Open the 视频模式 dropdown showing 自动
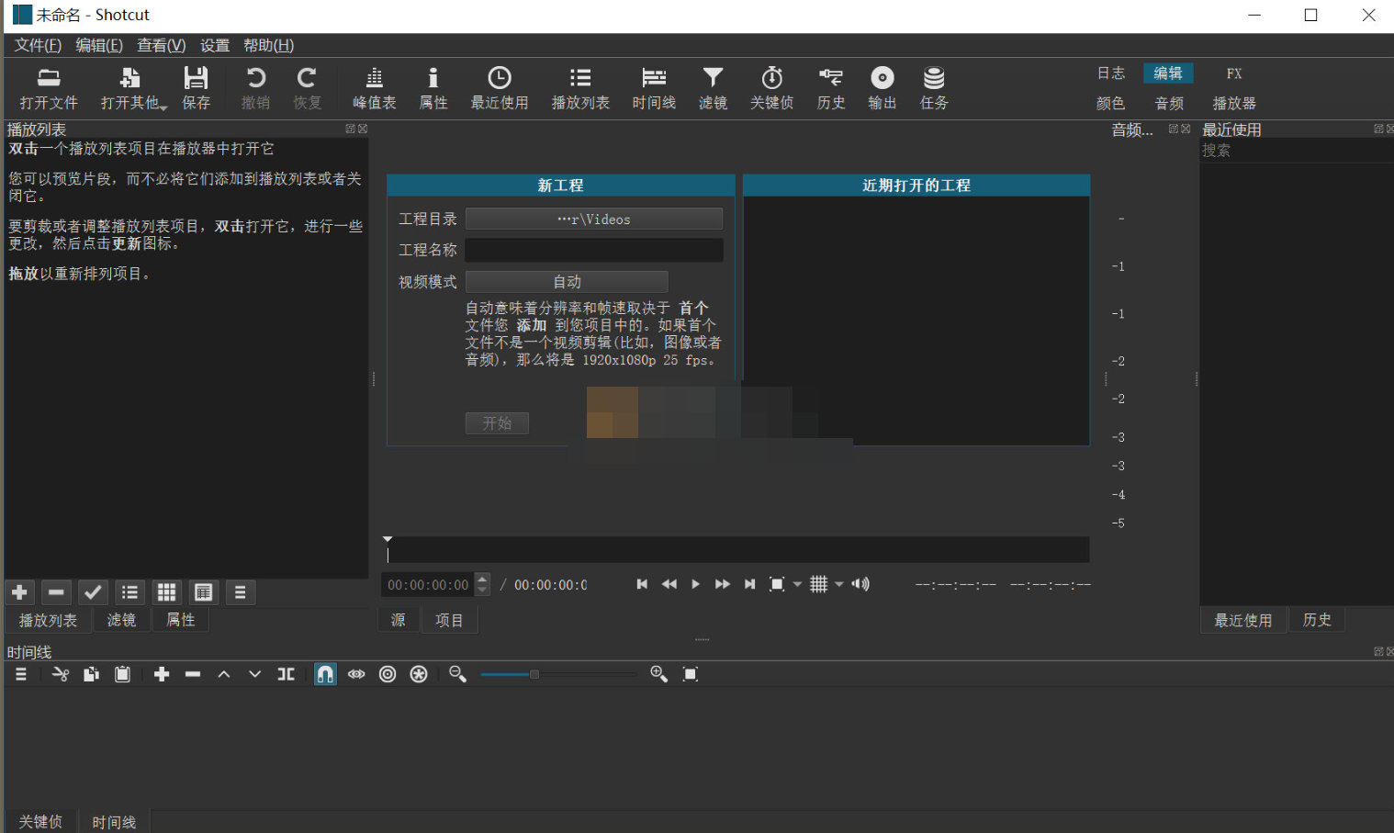This screenshot has width=1394, height=833. coord(567,281)
